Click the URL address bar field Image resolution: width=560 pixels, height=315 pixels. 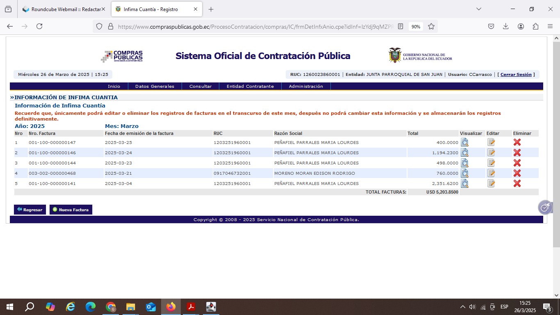tap(254, 26)
